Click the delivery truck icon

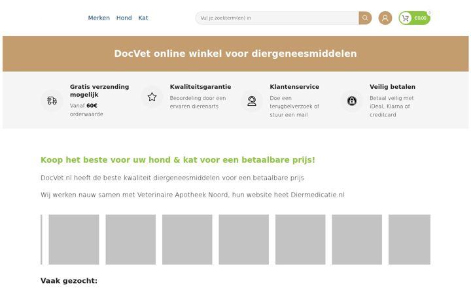[52, 101]
